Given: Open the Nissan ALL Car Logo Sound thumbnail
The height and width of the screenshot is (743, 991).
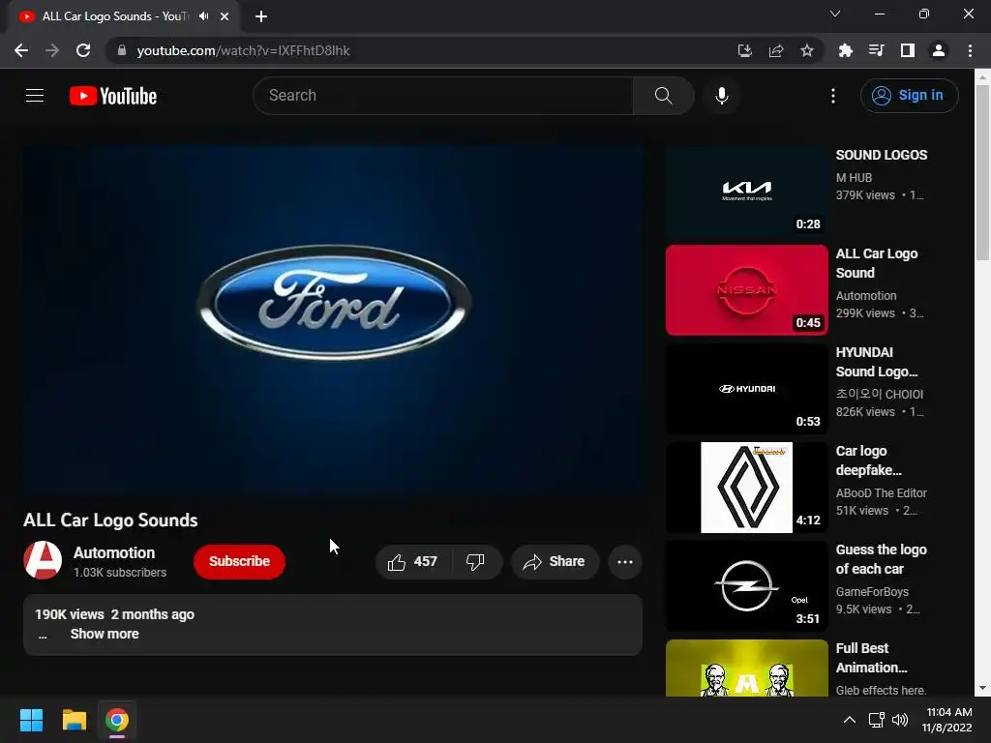Looking at the screenshot, I should pyautogui.click(x=746, y=290).
